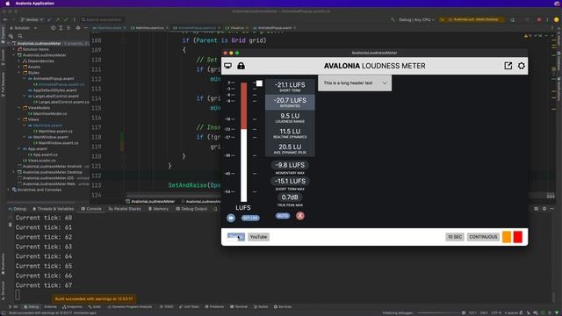The height and width of the screenshot is (316, 562).
Task: Open Explorer panel settings gear
Action: click(78, 28)
